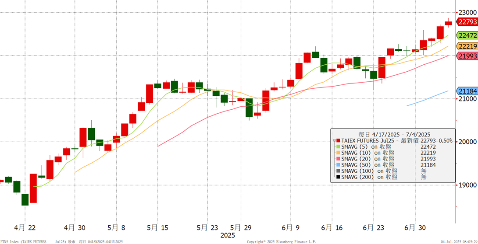Click the orange SMAVG (10) legend swatch
Screen dimensions: 478x244
click(x=338, y=153)
